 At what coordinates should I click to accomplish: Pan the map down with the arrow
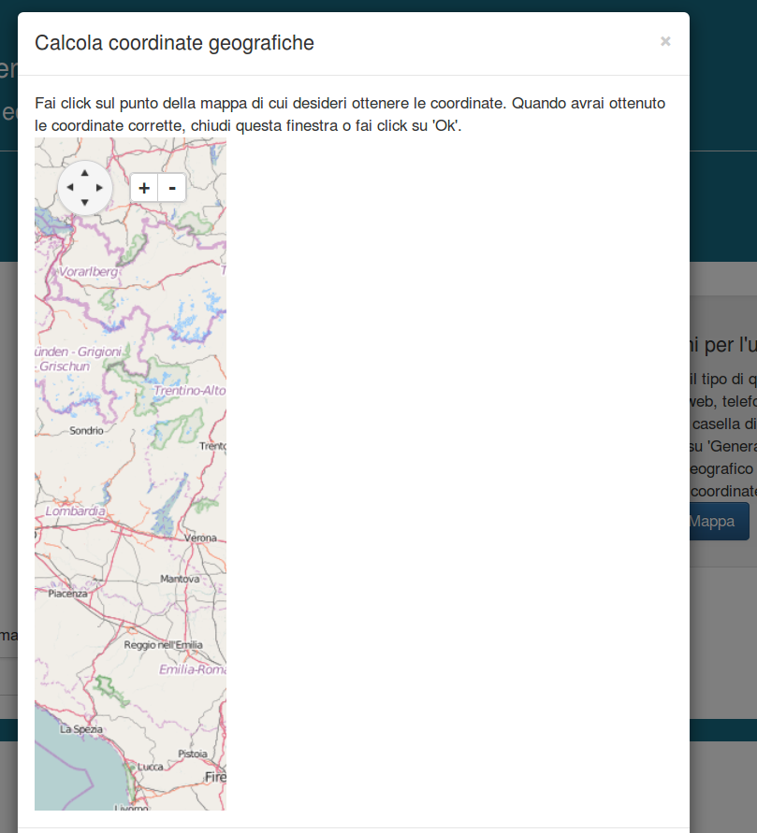[84, 202]
